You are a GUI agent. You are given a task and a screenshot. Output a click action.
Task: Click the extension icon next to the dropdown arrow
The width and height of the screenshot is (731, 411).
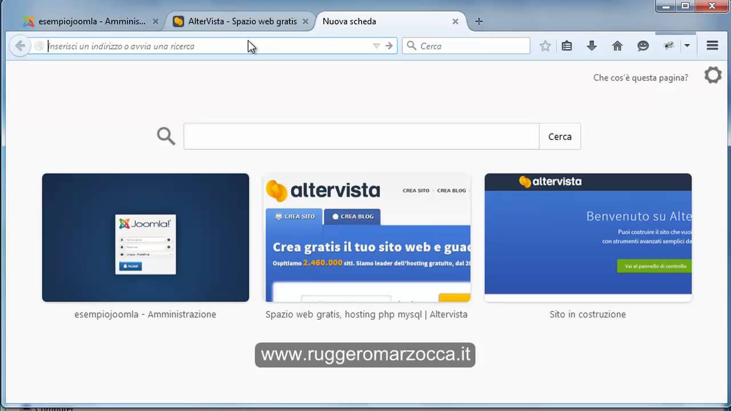click(669, 46)
